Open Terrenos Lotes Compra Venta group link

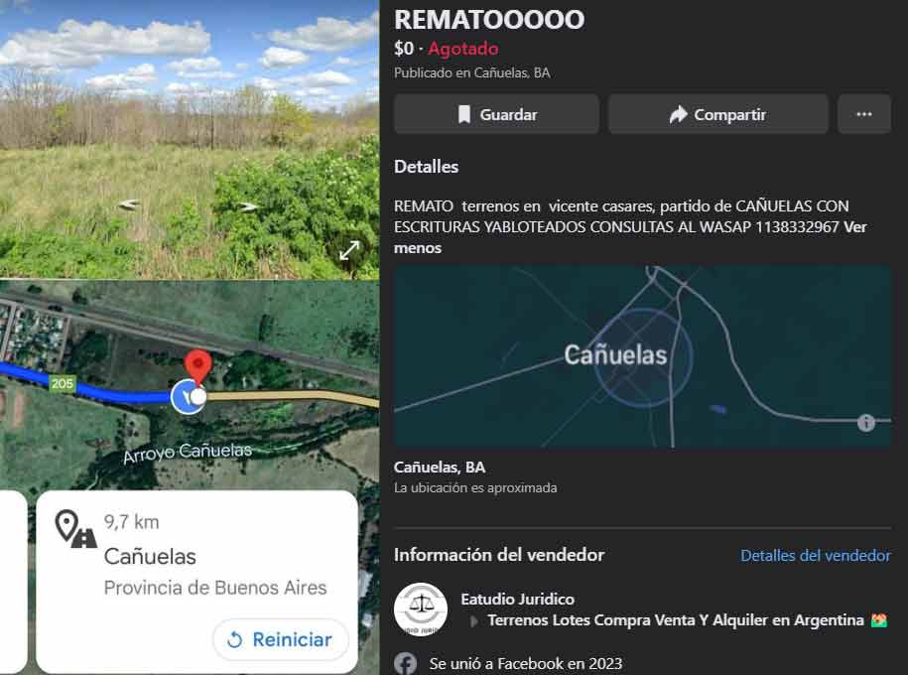coord(675,620)
